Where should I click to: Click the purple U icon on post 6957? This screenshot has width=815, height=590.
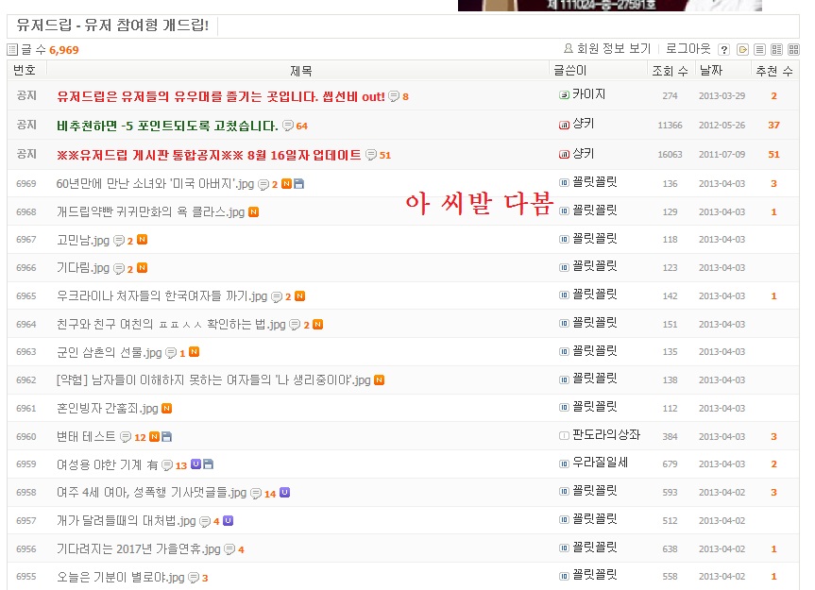[228, 521]
